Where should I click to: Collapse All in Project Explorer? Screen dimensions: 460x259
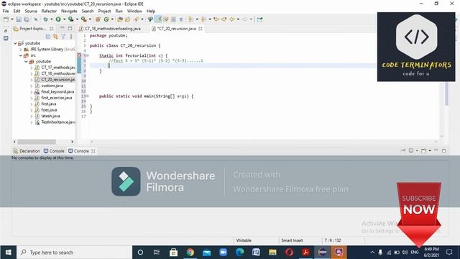click(x=48, y=37)
